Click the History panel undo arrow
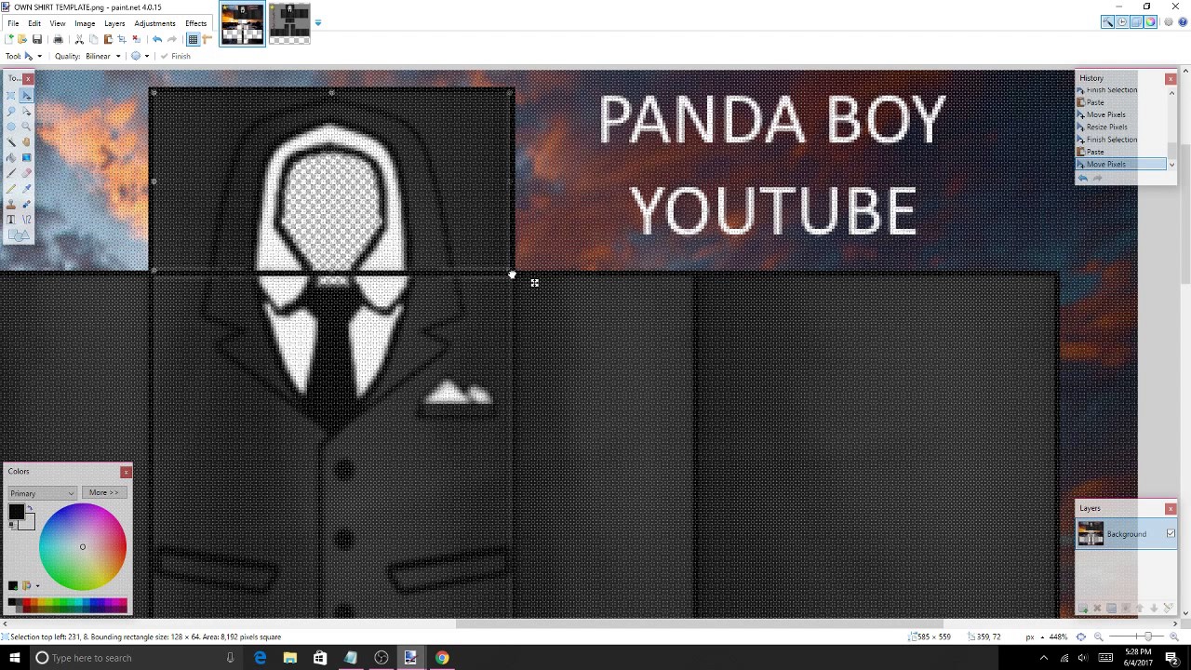 (x=1082, y=179)
